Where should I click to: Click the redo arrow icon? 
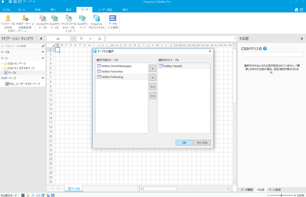pyautogui.click(x=30, y=2)
